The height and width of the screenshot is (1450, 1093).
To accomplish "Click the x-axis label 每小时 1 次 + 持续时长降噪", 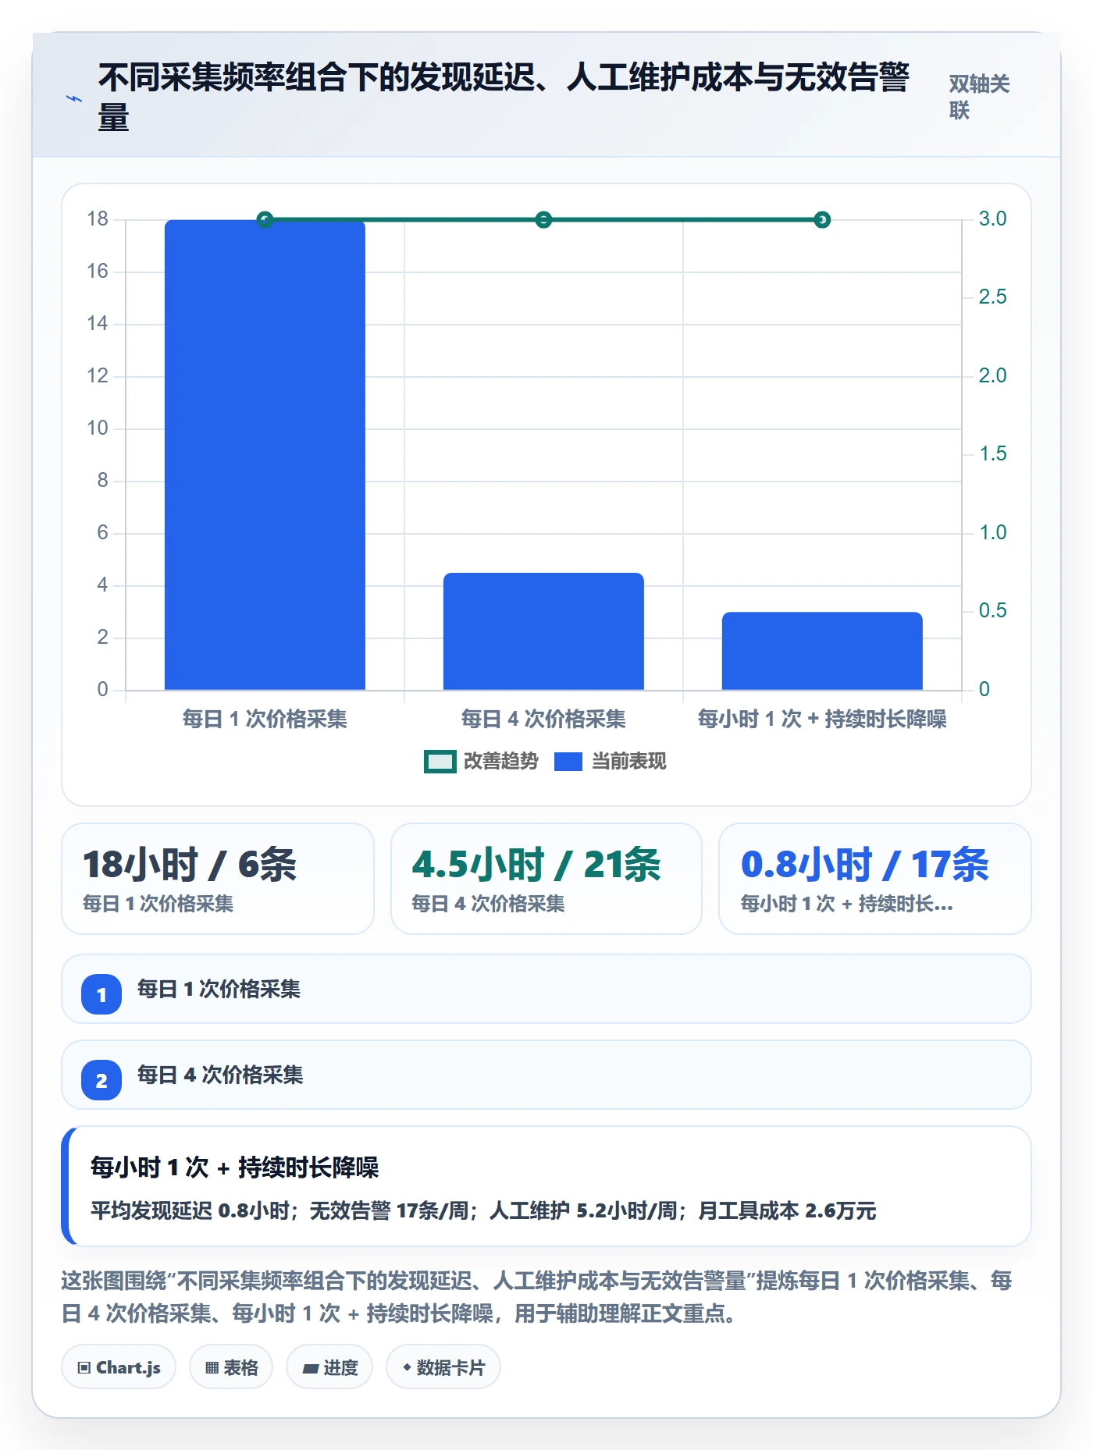I will tap(822, 719).
